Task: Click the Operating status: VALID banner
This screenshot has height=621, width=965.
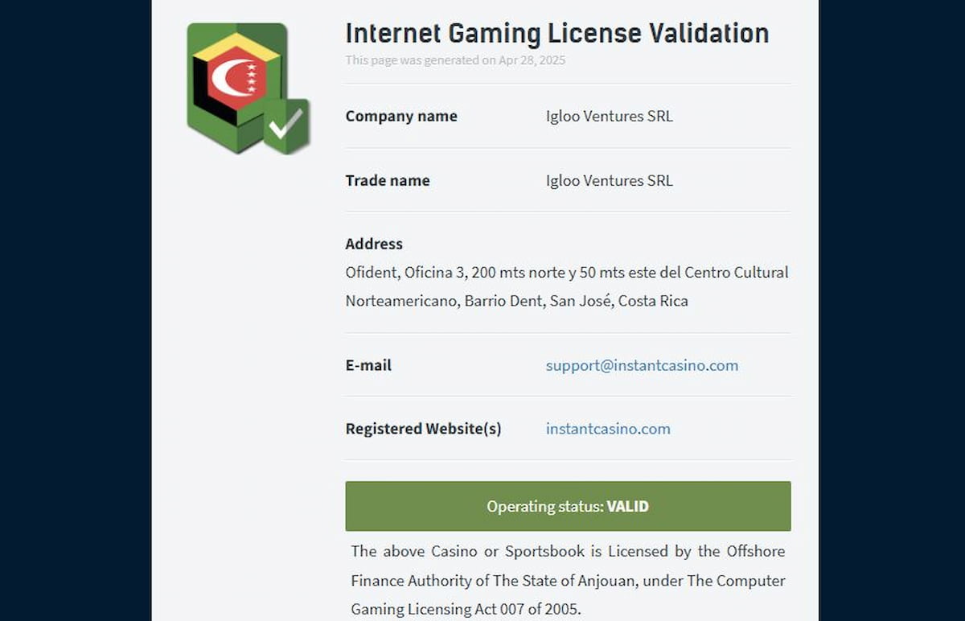Action: [x=568, y=506]
